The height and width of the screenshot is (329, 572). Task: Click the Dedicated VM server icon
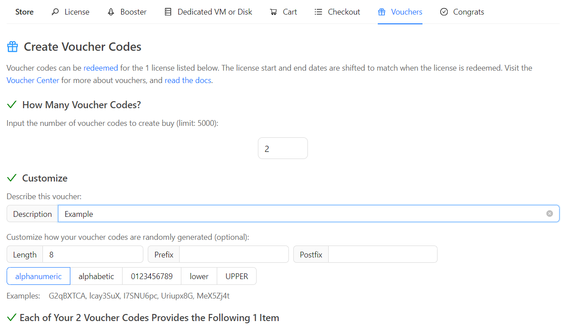coord(168,12)
